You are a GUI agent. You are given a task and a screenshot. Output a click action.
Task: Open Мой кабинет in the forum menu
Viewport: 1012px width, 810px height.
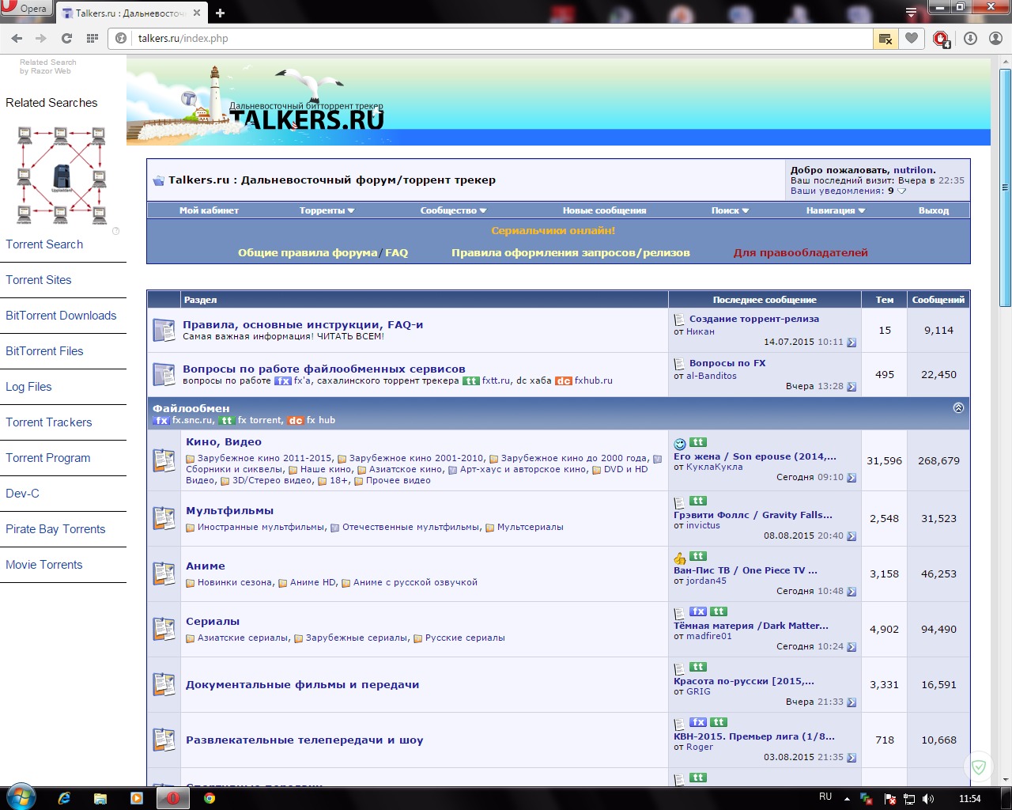pos(209,210)
